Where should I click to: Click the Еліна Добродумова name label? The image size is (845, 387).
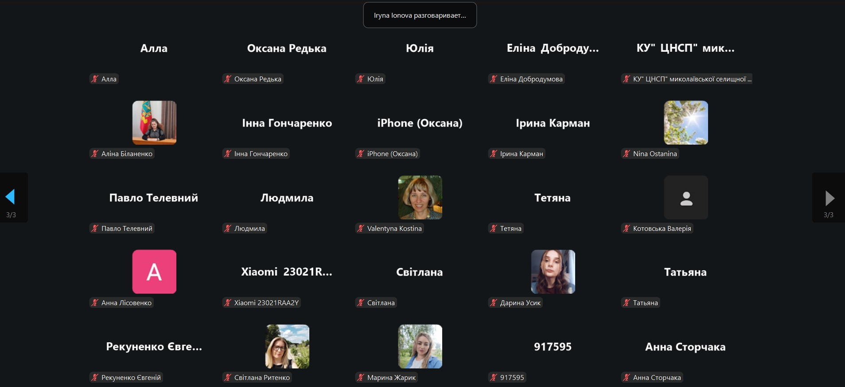point(531,79)
